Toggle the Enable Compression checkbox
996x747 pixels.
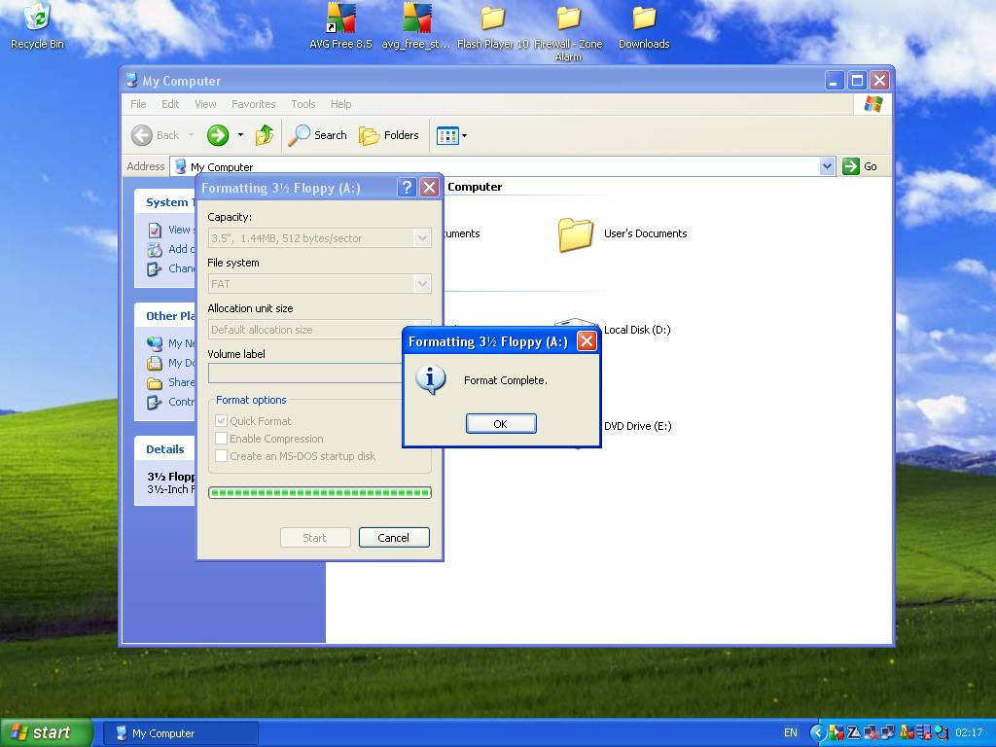click(x=221, y=439)
